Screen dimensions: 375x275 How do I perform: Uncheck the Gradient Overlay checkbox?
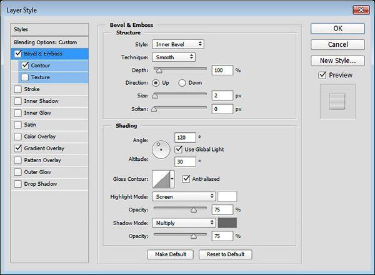coord(17,148)
